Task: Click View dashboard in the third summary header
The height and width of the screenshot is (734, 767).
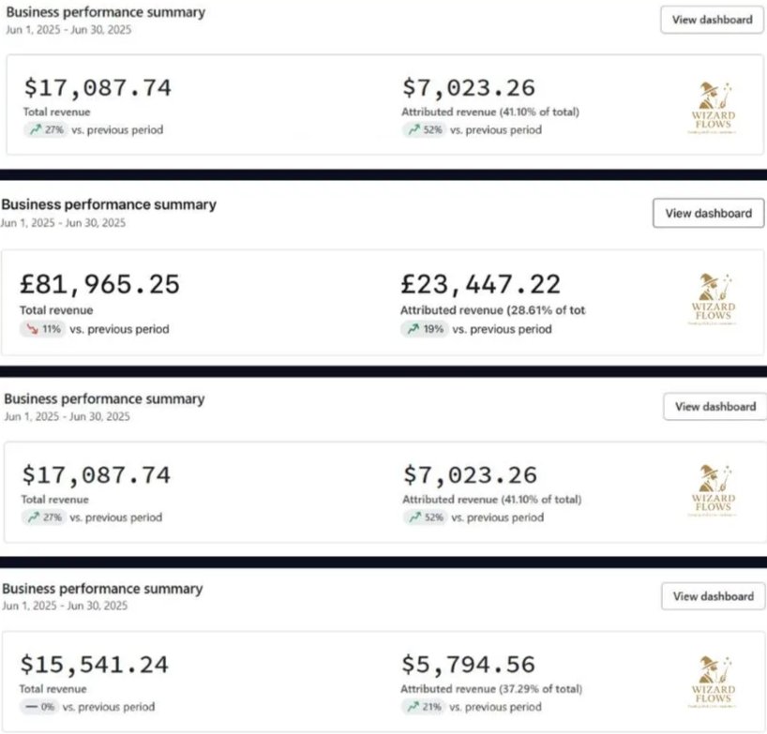Action: tap(715, 406)
